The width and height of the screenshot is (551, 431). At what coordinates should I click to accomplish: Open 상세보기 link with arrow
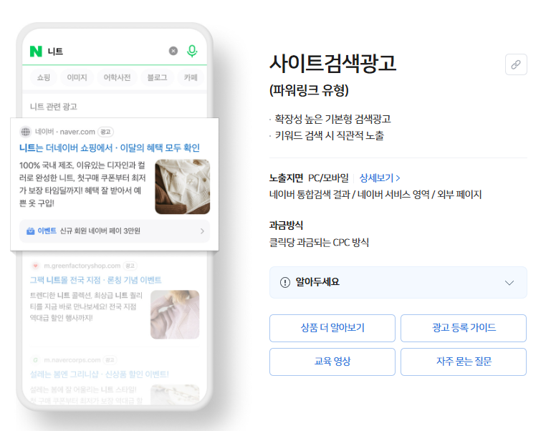(x=380, y=178)
